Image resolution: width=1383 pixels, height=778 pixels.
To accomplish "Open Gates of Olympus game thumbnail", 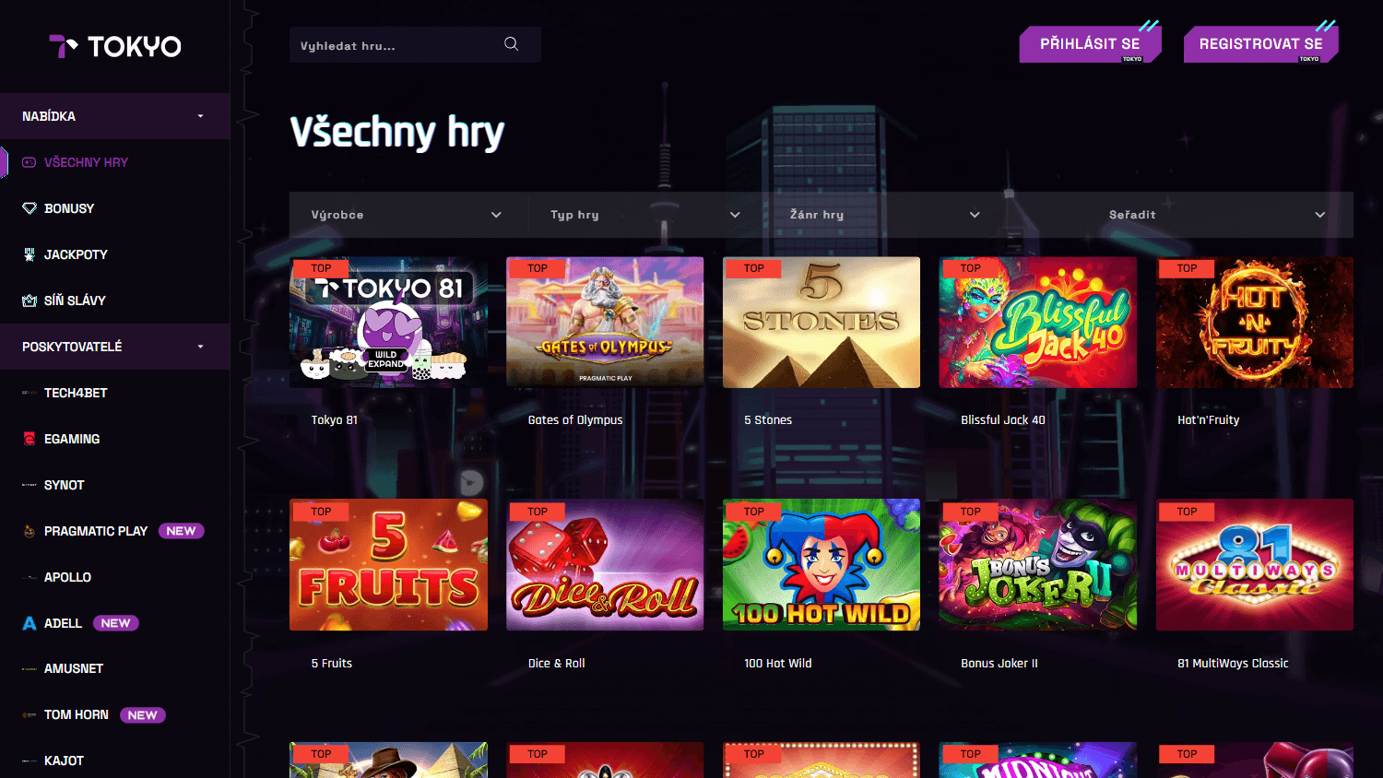I will (x=605, y=322).
